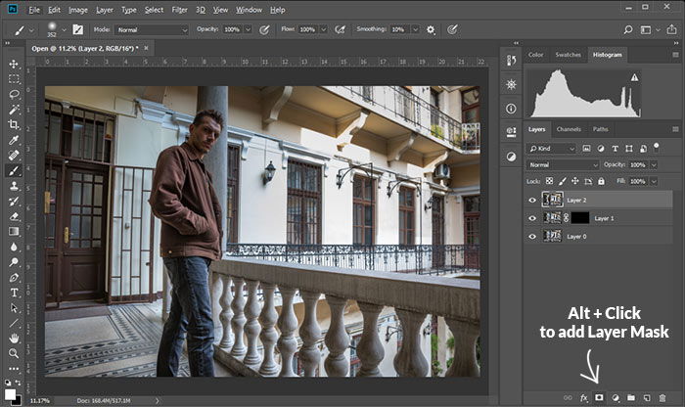Open the Filter menu

(179, 10)
